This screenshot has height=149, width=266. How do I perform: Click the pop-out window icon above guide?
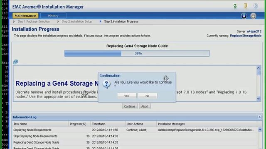[x=15, y=62]
